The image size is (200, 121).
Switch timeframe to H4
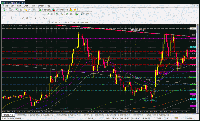tap(74, 22)
